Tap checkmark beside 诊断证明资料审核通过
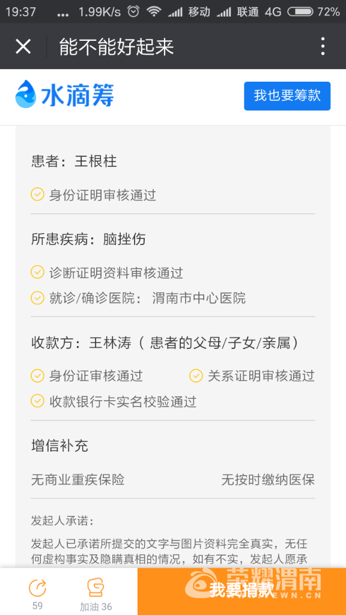 point(37,272)
